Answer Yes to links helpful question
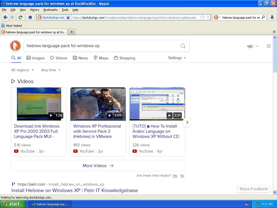Screen dimensions: 277x208 tap(175, 175)
